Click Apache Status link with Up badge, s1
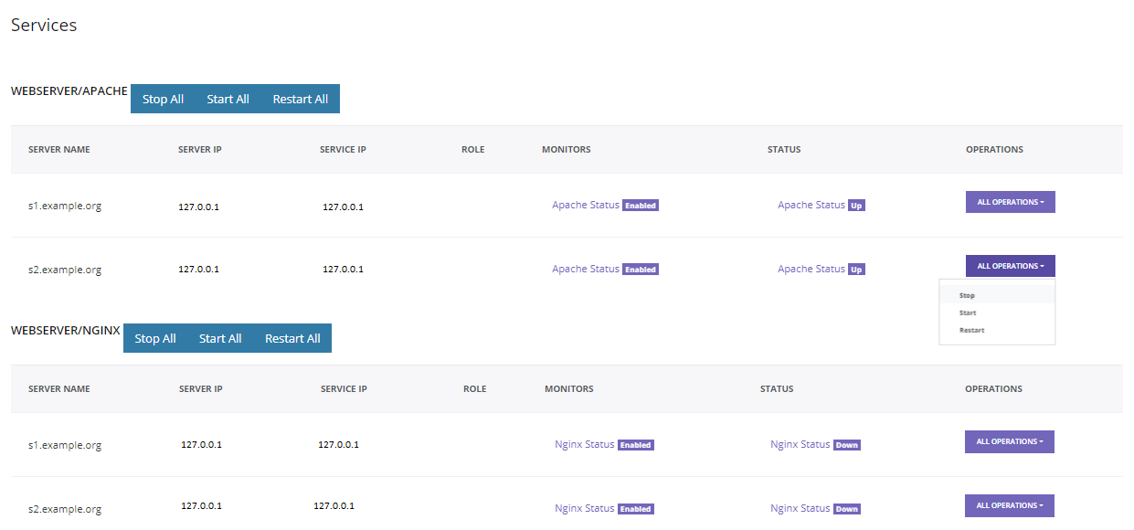Viewport: 1134px width, 530px height. point(811,205)
